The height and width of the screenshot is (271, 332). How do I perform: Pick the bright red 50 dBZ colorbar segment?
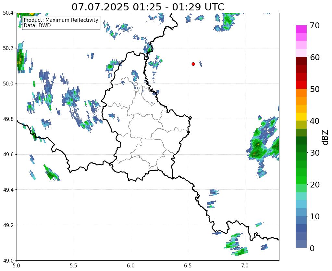[301, 85]
